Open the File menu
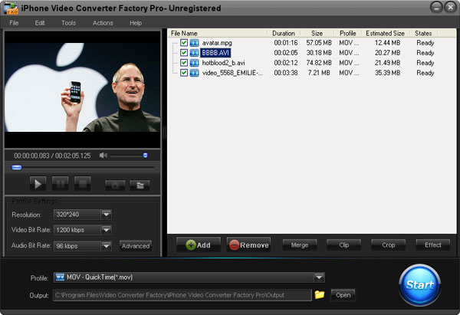The image size is (460, 315). (14, 23)
